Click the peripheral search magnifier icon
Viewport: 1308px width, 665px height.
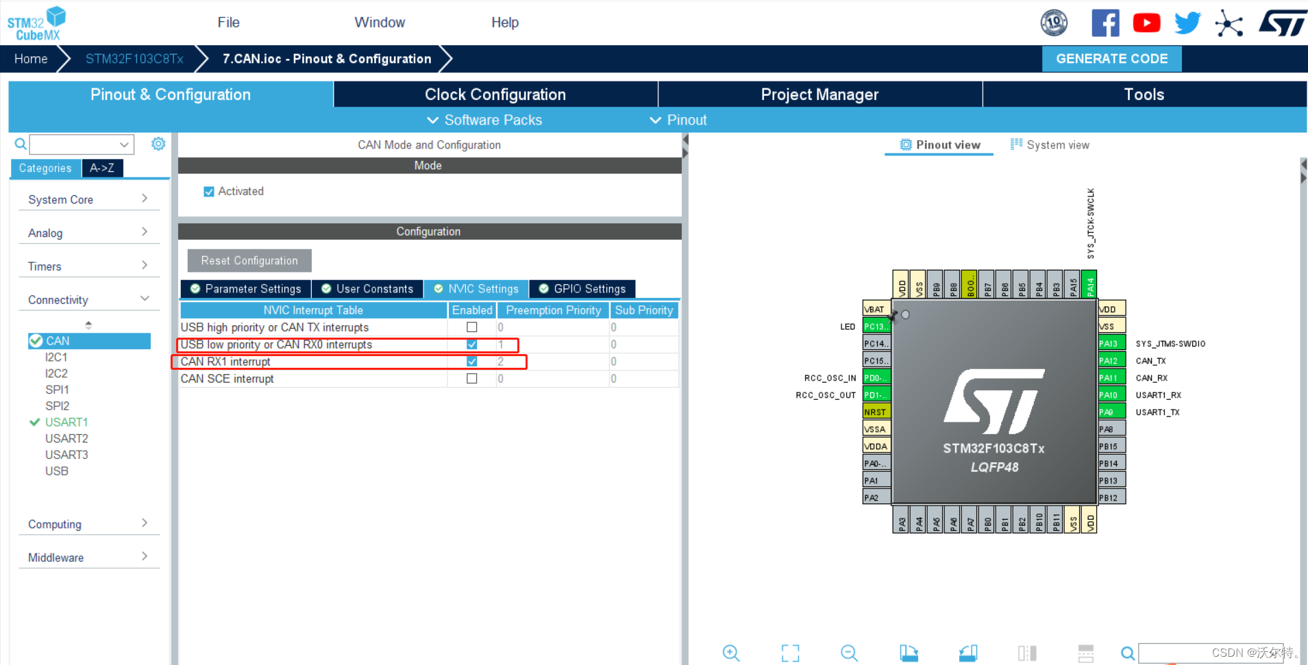(21, 144)
